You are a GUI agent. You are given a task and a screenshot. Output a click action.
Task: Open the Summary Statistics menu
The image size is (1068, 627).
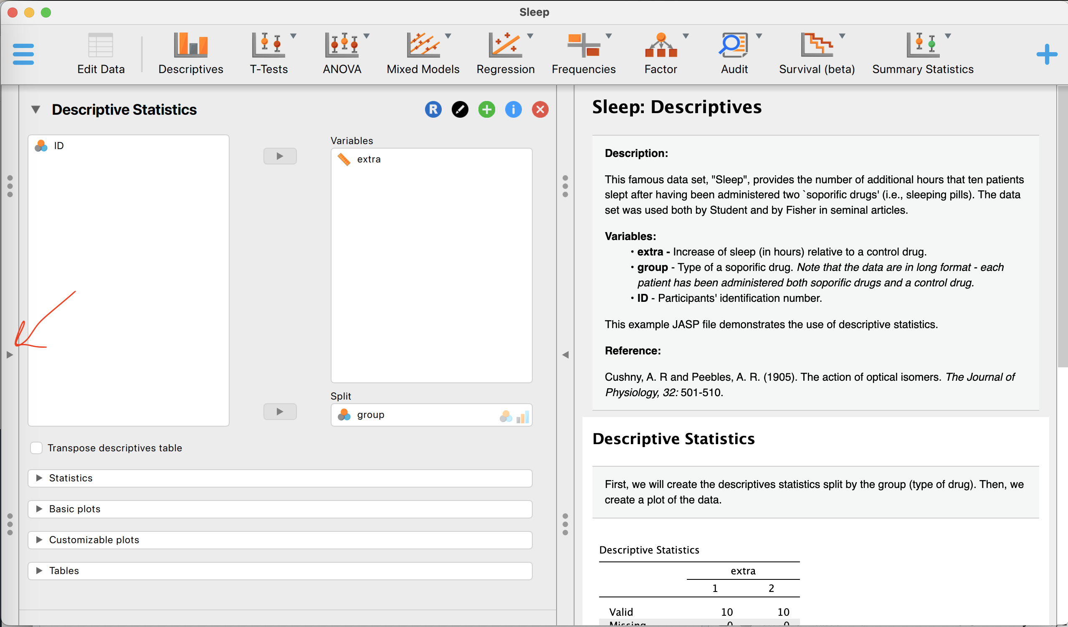point(923,54)
